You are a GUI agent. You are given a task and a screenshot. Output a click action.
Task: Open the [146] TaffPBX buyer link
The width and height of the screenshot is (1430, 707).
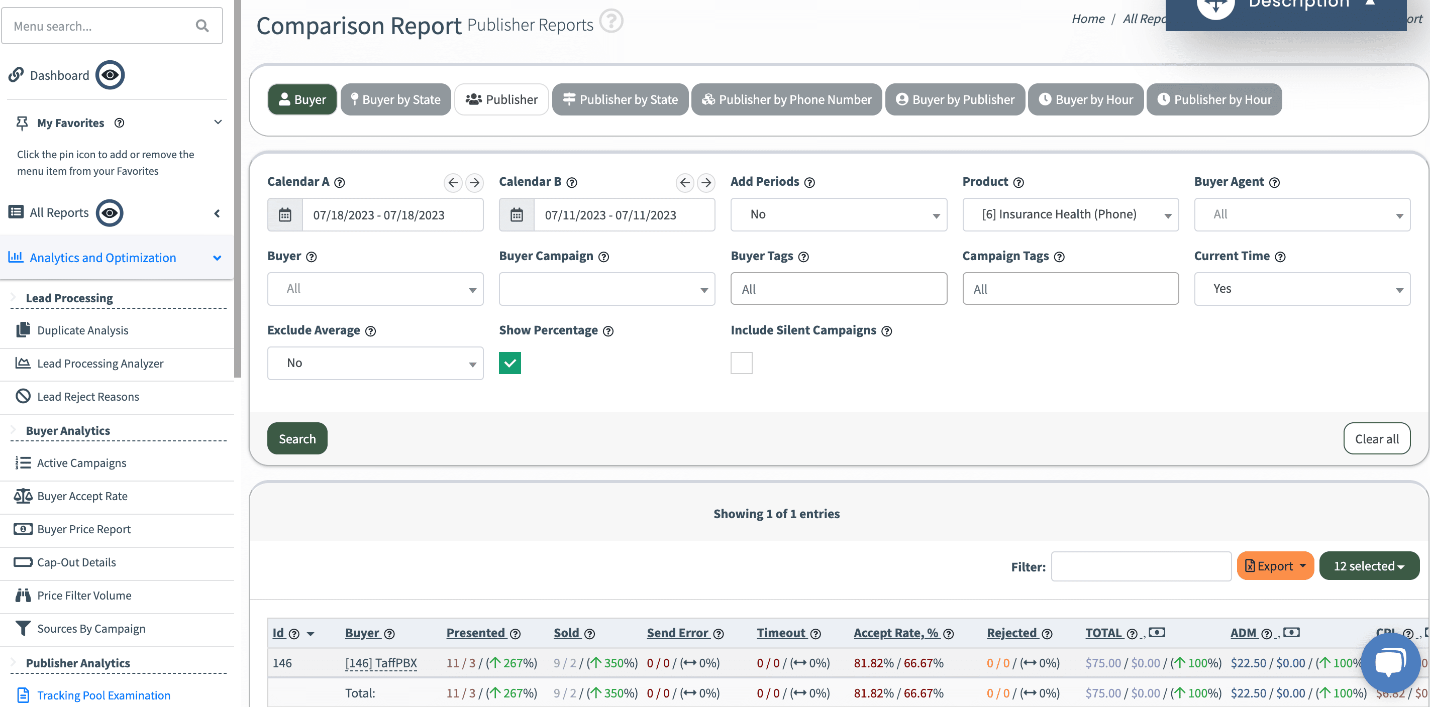381,662
